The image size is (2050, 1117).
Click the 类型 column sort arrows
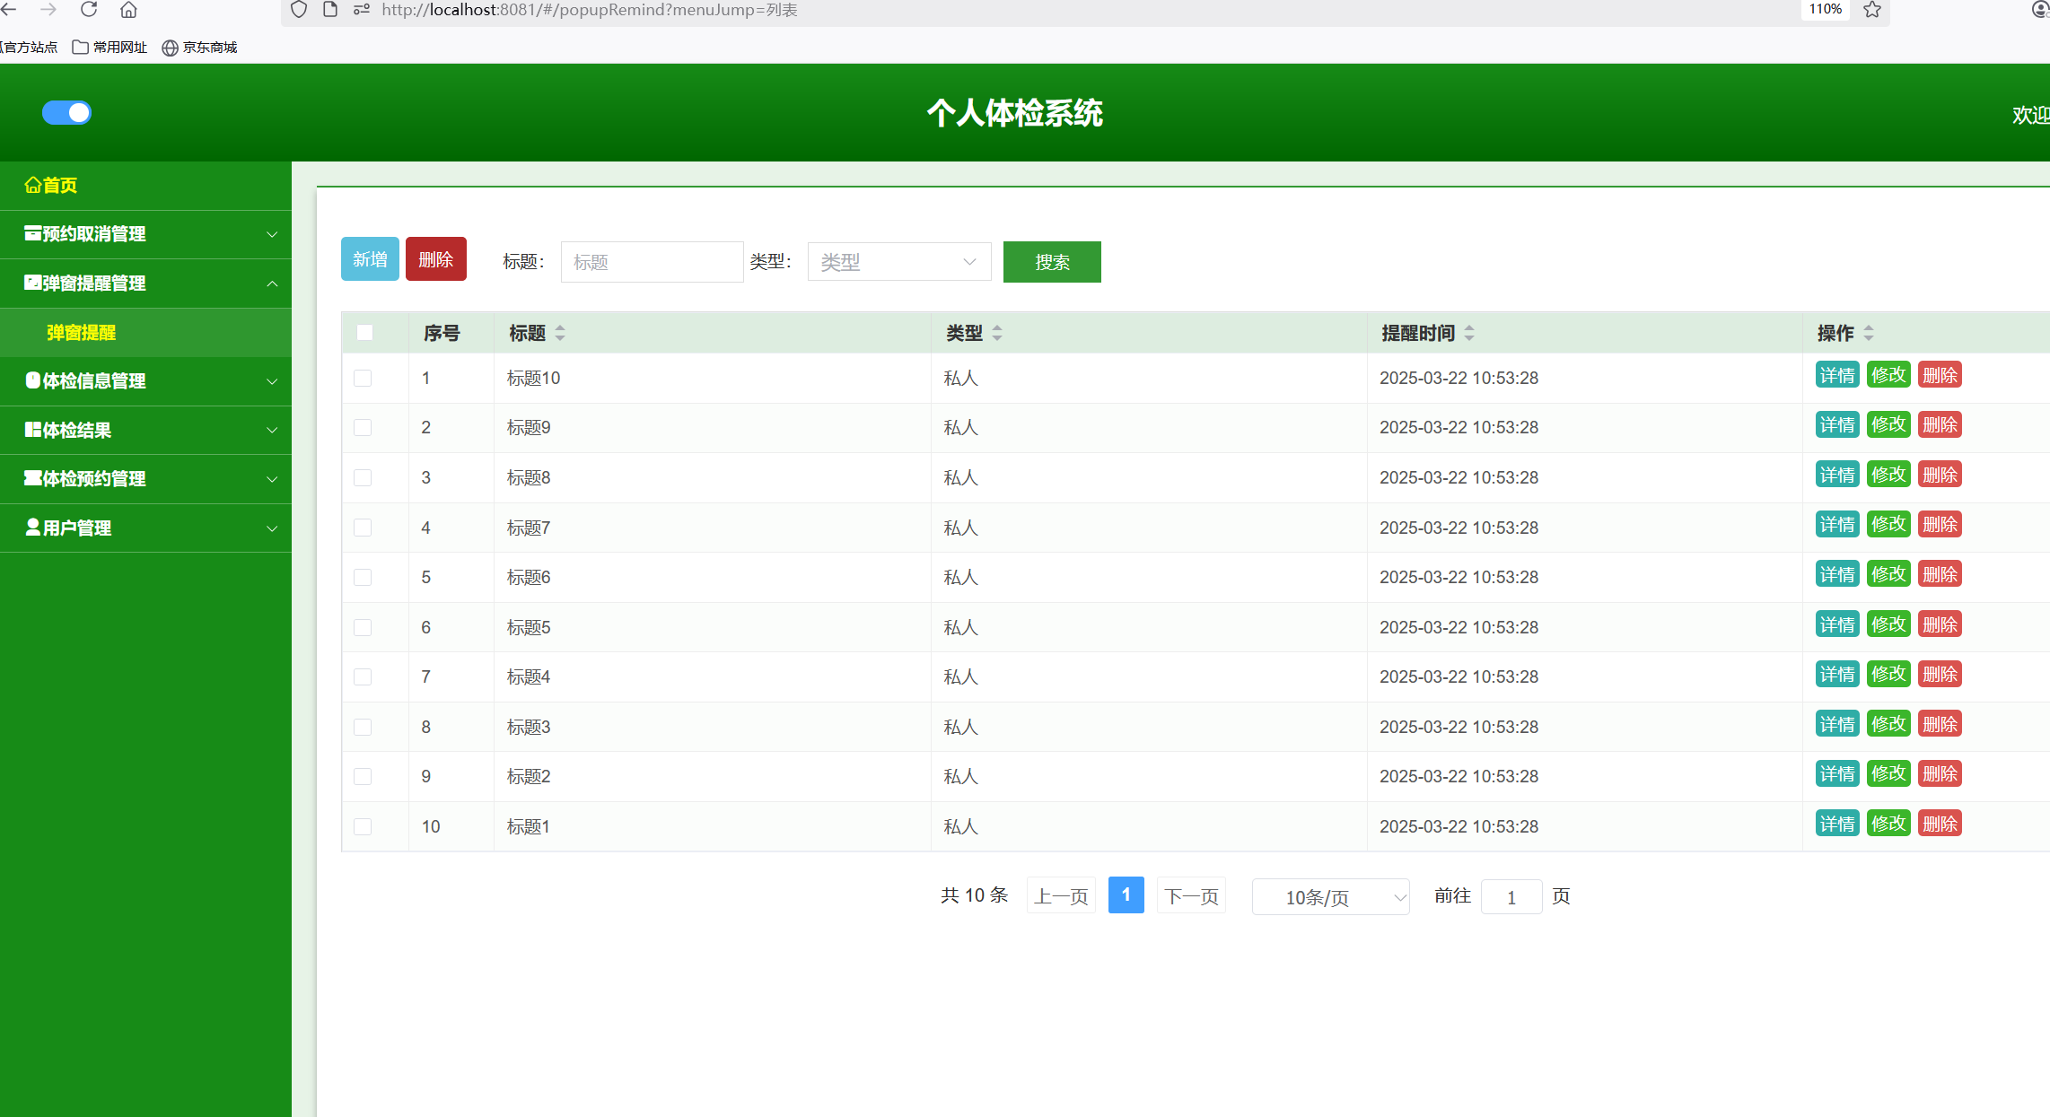[x=997, y=333]
